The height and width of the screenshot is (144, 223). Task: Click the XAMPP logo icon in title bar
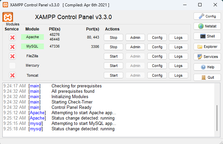(5, 5)
